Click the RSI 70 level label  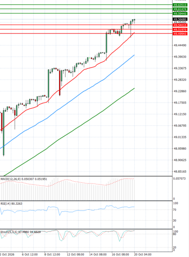pos(175,210)
